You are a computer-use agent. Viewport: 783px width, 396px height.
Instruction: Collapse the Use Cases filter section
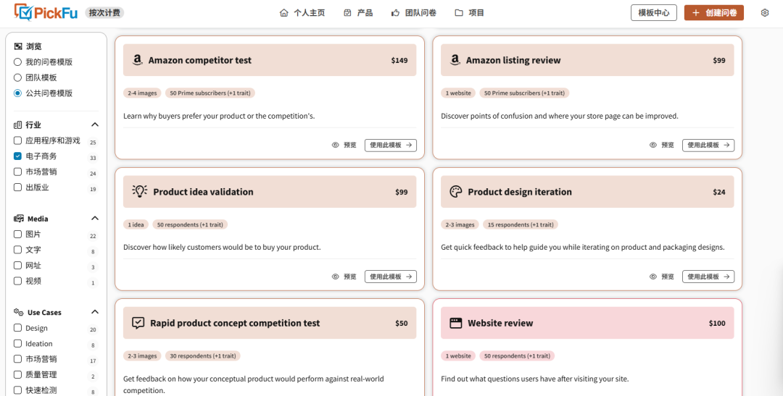tap(94, 312)
